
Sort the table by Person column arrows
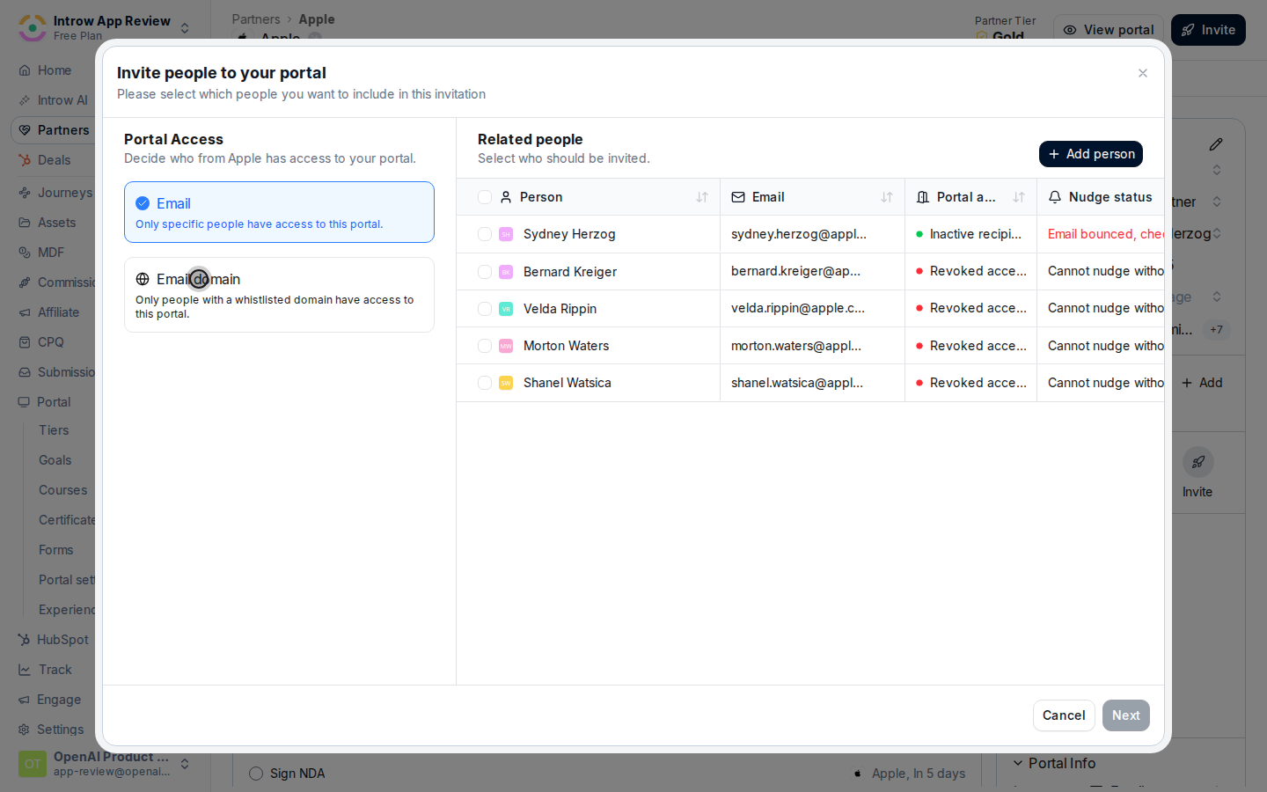click(x=702, y=197)
